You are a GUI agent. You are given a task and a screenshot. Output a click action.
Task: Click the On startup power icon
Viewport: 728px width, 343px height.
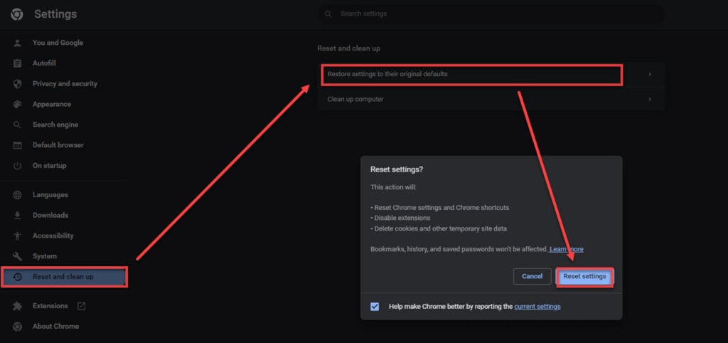click(17, 166)
